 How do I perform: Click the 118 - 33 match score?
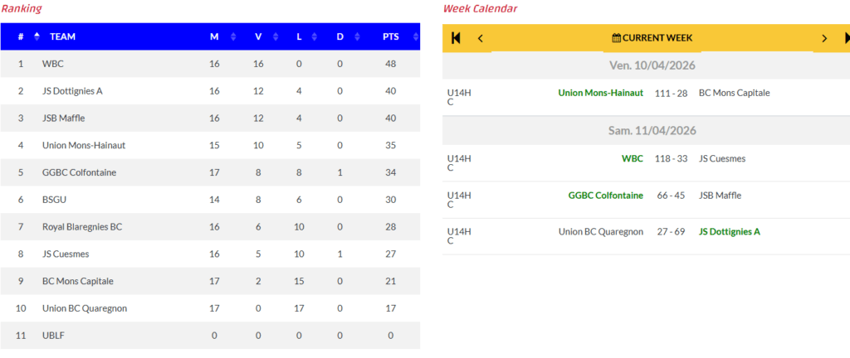click(671, 158)
